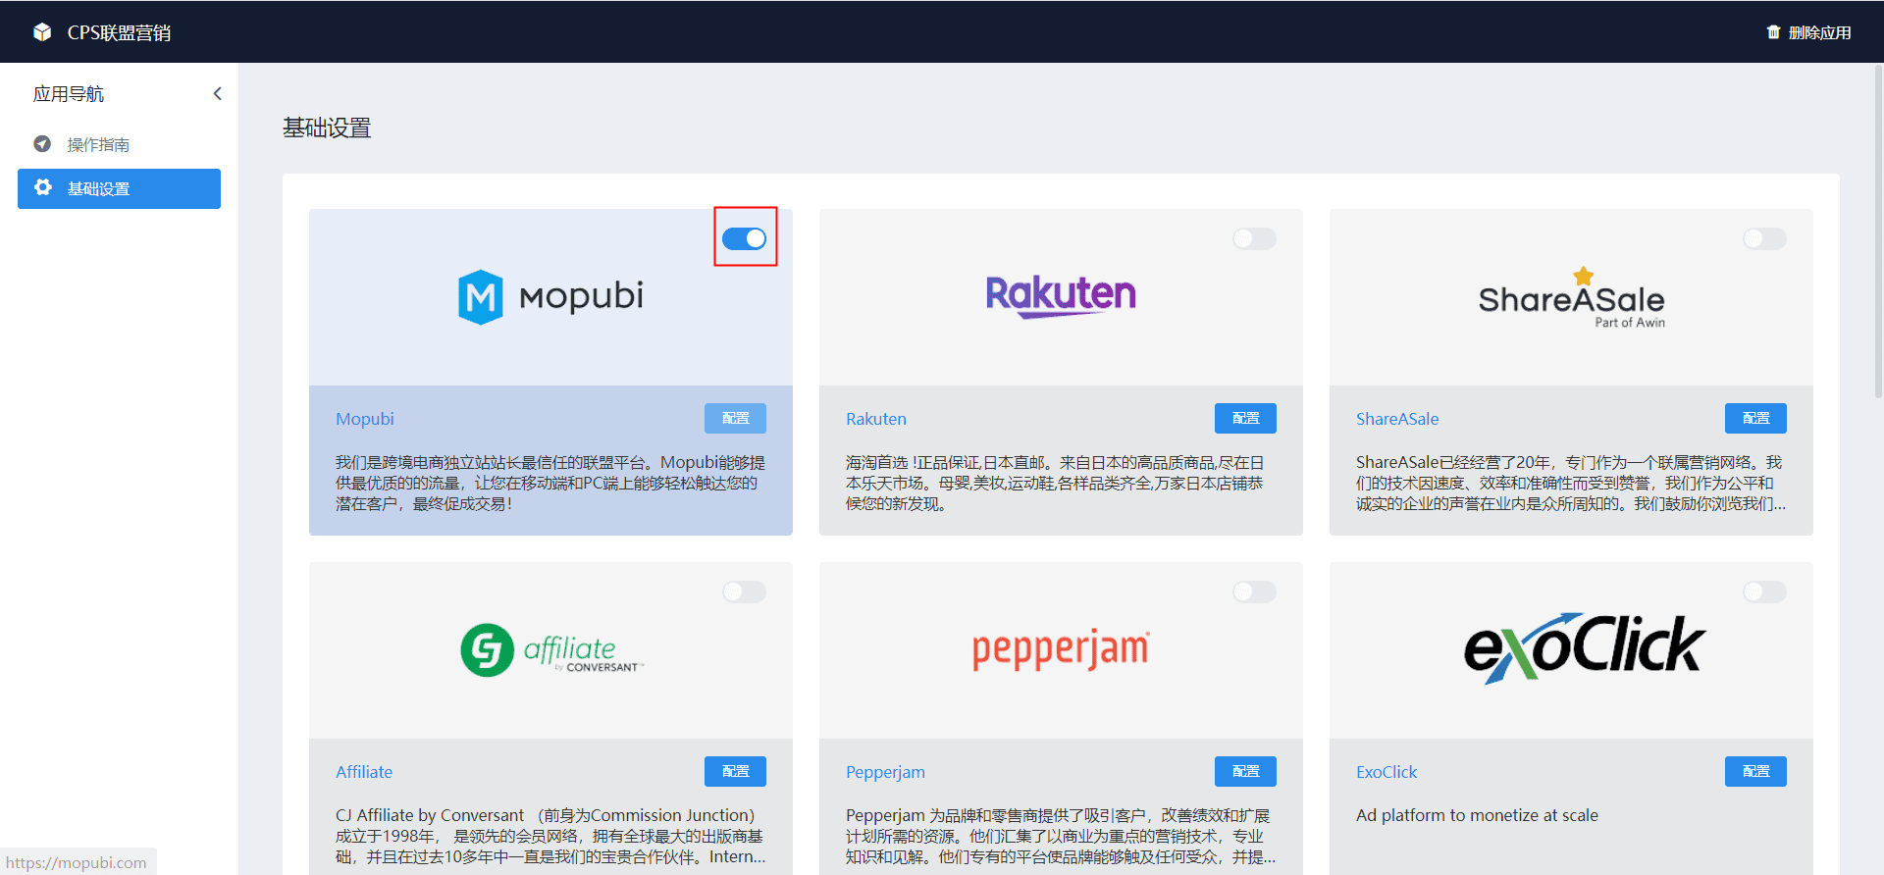This screenshot has height=875, width=1884.
Task: Enable the Rakuten toggle switch
Action: tap(1254, 238)
